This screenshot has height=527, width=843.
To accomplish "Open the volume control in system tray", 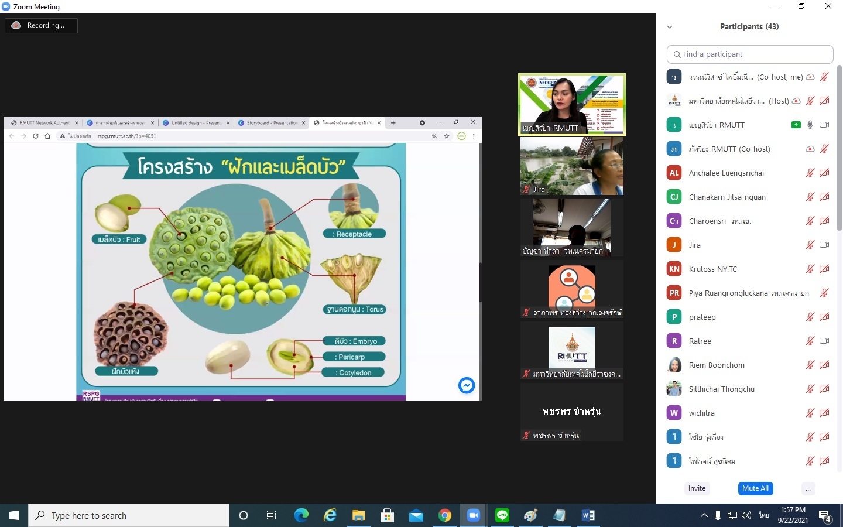I will click(746, 515).
